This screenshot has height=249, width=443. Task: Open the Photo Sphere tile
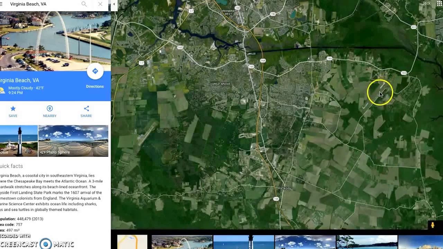coord(73,141)
